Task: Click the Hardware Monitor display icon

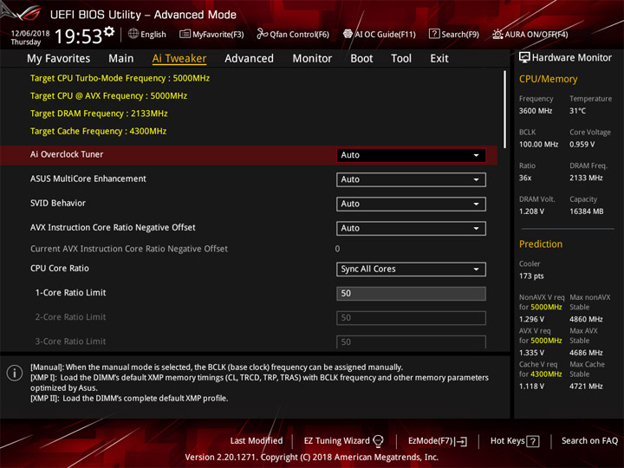Action: (524, 58)
